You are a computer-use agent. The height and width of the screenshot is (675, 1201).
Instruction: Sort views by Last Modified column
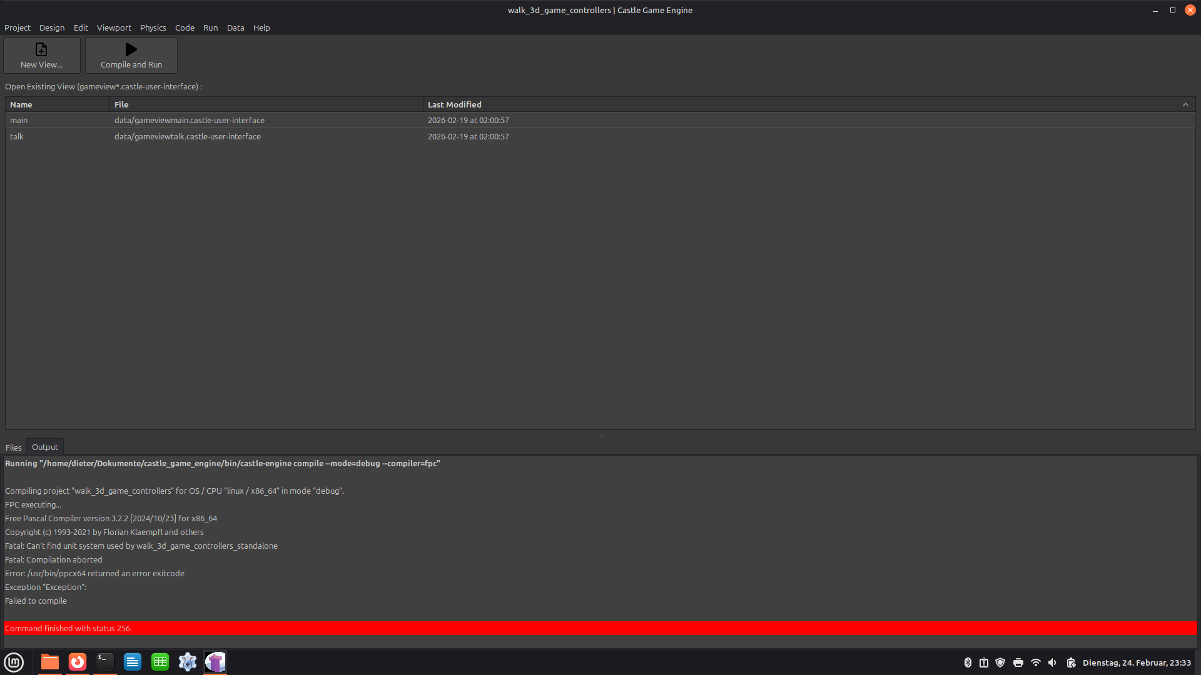(x=455, y=104)
